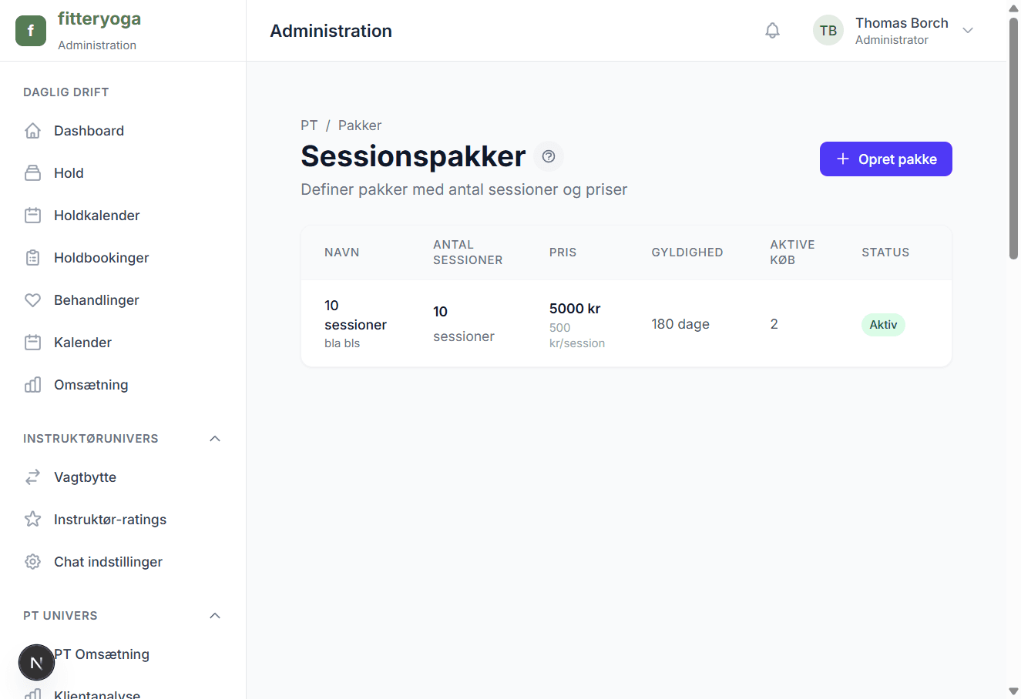1021x699 pixels.
Task: Select the Dashboard home icon
Action: click(32, 130)
